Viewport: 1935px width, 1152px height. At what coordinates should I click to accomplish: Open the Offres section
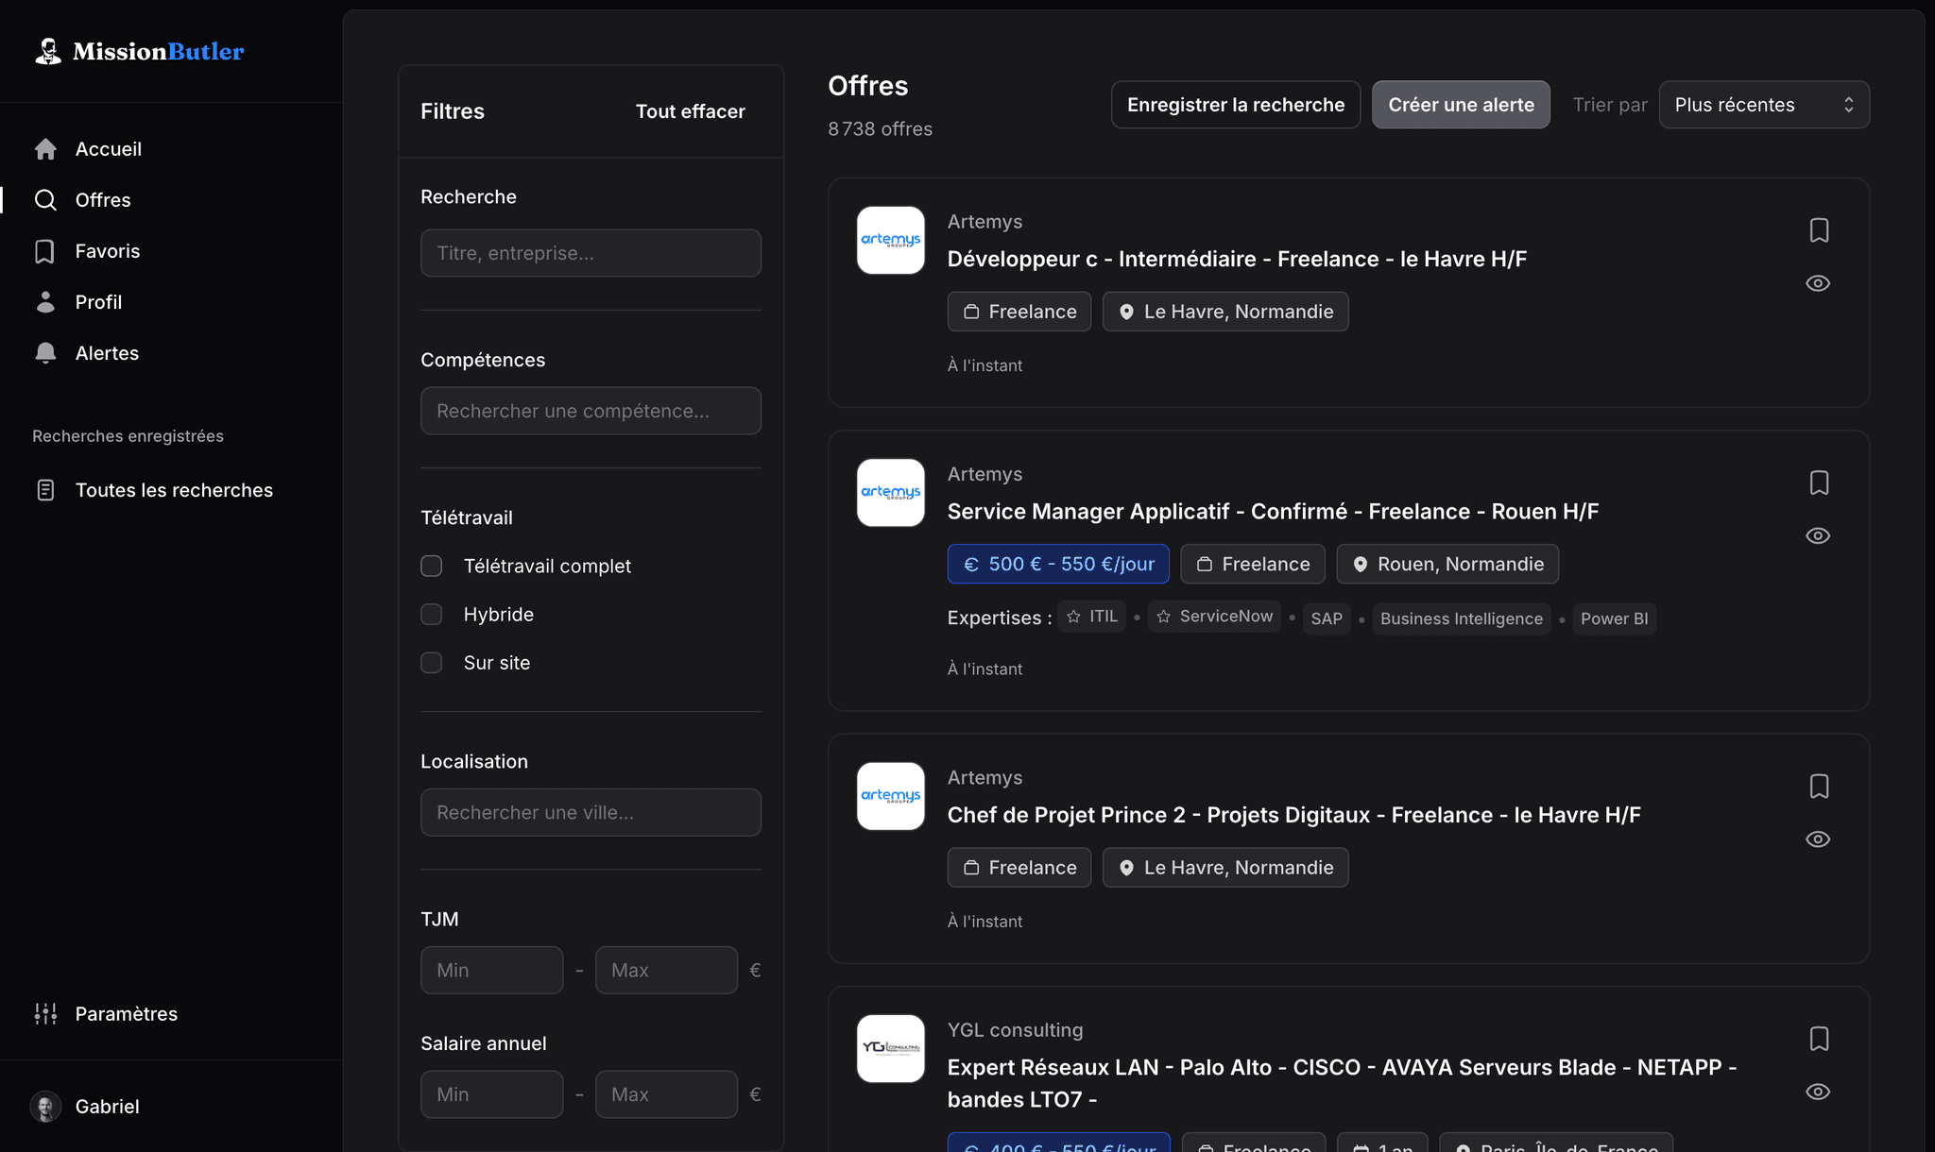[103, 200]
